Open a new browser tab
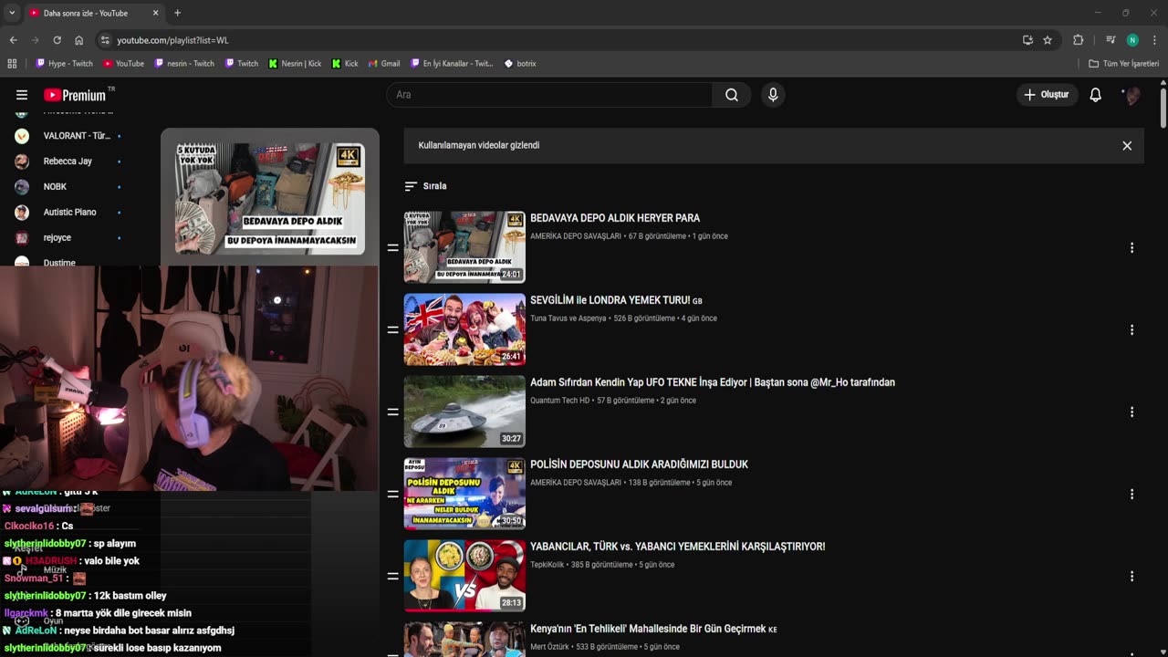Image resolution: width=1168 pixels, height=657 pixels. click(x=177, y=13)
